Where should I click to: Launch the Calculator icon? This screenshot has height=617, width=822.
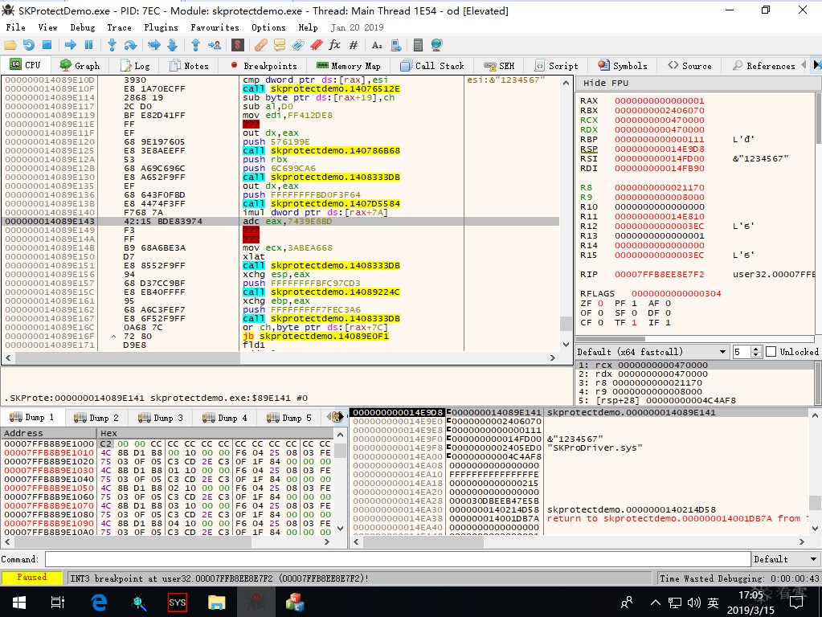[x=419, y=46]
